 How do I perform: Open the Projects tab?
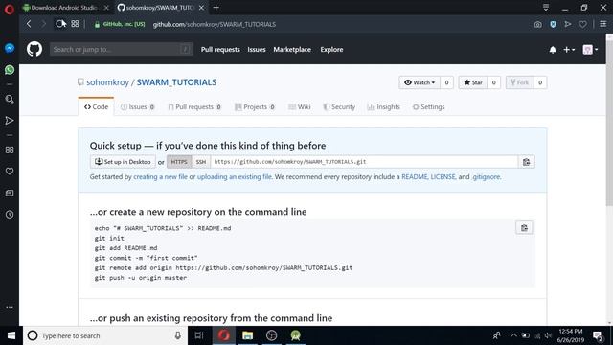255,106
